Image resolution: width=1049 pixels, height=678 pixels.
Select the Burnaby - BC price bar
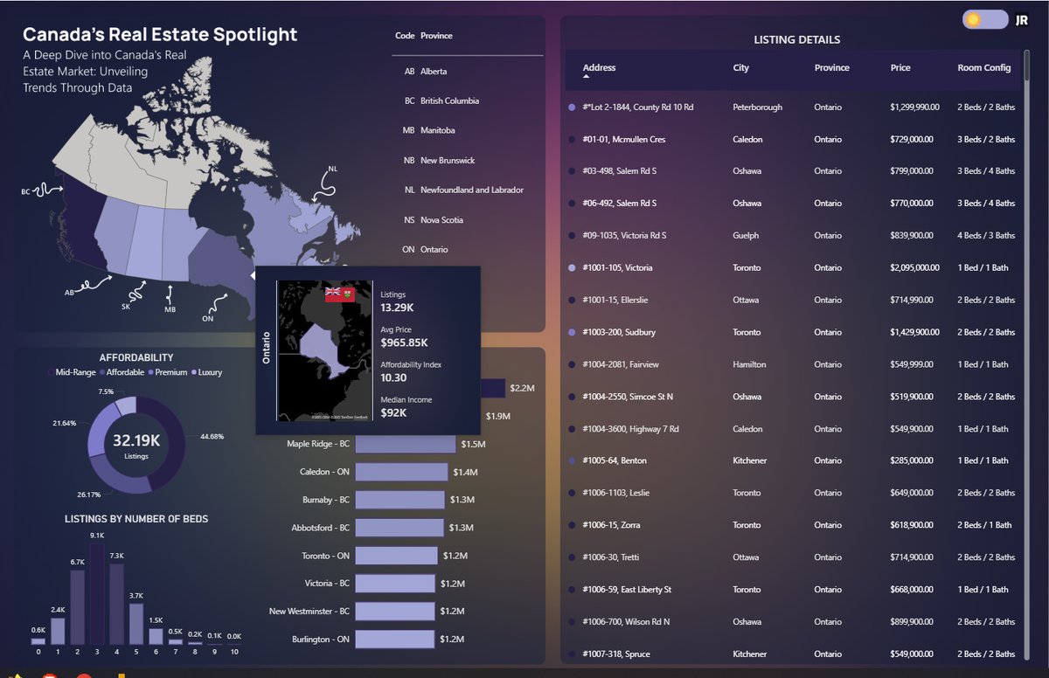399,500
